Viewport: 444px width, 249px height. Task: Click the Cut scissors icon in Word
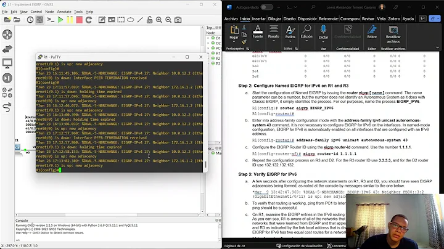coord(244,28)
